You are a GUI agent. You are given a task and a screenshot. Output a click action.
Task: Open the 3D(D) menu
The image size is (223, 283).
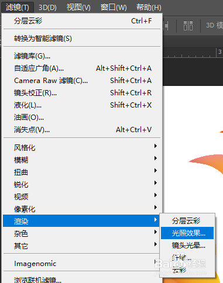pyautogui.click(x=47, y=8)
